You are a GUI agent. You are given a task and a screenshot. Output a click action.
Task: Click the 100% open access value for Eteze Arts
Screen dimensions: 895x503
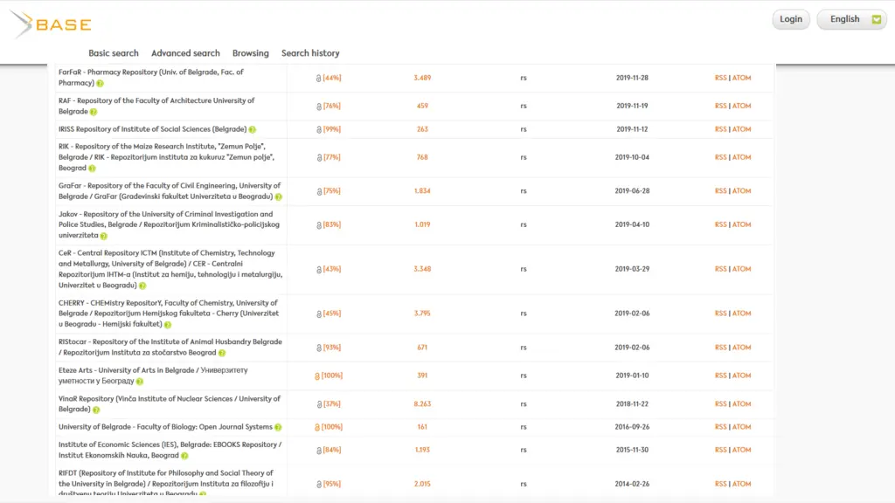click(x=332, y=376)
